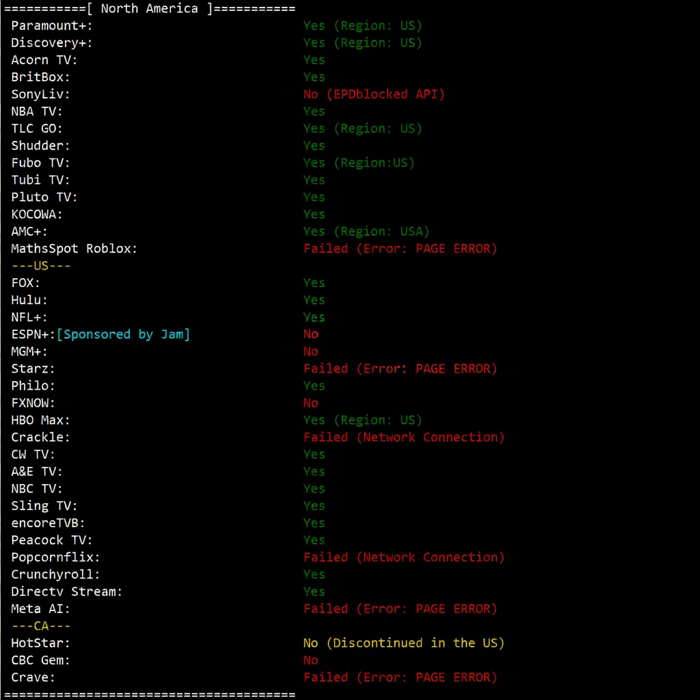Click the Popcornflix label
The width and height of the screenshot is (700, 700).
click(55, 557)
